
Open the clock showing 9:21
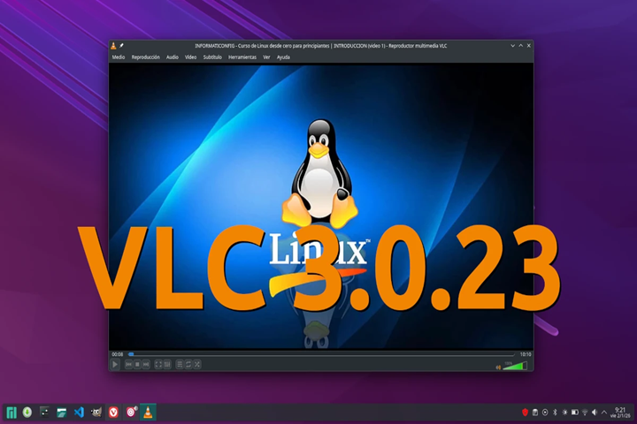pyautogui.click(x=620, y=413)
